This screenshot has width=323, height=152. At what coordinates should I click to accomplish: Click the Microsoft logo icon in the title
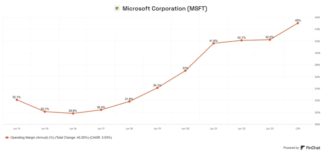tap(117, 8)
